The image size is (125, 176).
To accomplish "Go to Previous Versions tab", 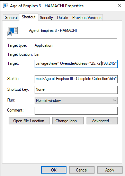I will pyautogui.click(x=87, y=18).
